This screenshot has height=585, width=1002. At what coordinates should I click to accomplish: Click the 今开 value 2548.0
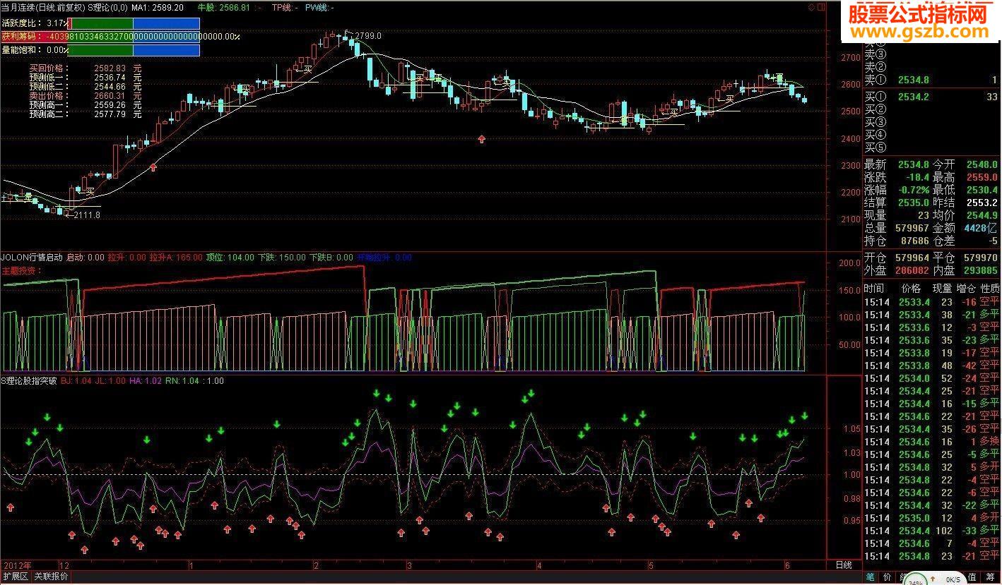[983, 164]
